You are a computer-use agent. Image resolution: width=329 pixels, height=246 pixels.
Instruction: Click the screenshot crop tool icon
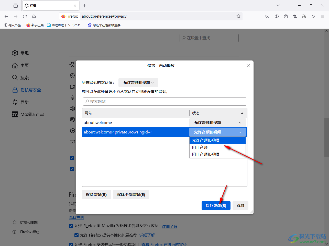(295, 16)
